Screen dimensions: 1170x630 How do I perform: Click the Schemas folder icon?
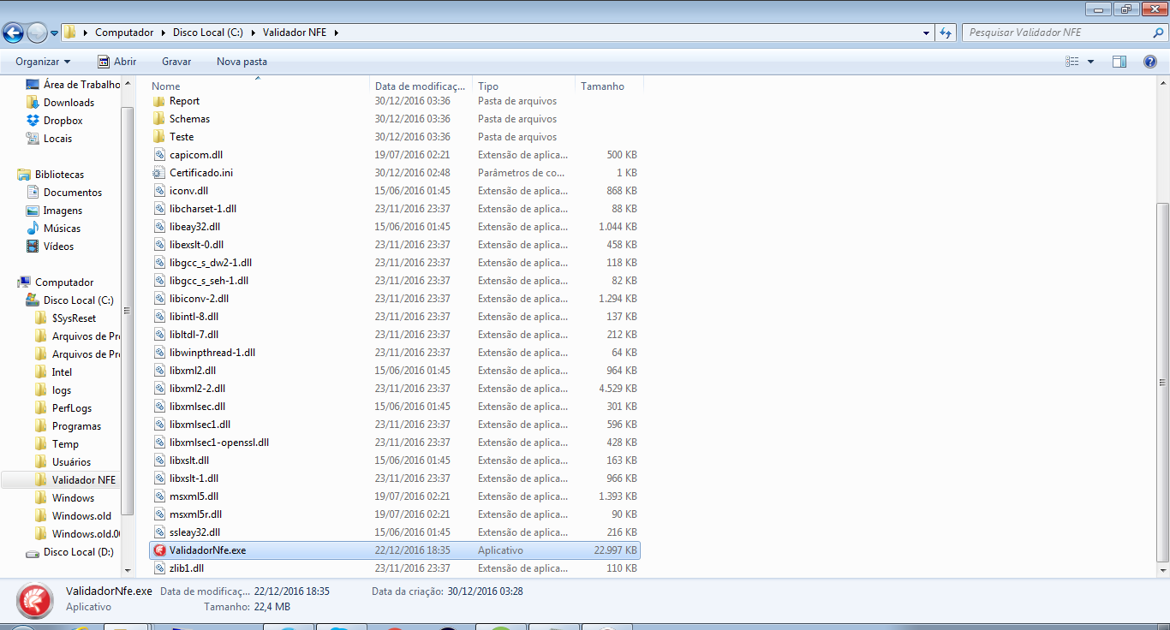click(158, 119)
